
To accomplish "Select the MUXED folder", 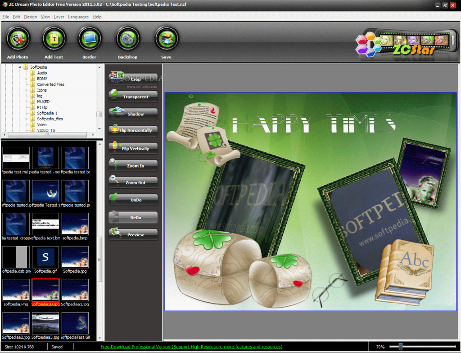I will pyautogui.click(x=43, y=102).
